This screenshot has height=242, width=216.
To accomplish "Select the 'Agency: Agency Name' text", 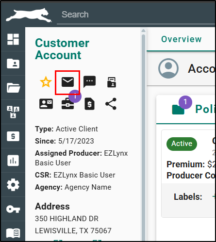I will coord(73,187).
